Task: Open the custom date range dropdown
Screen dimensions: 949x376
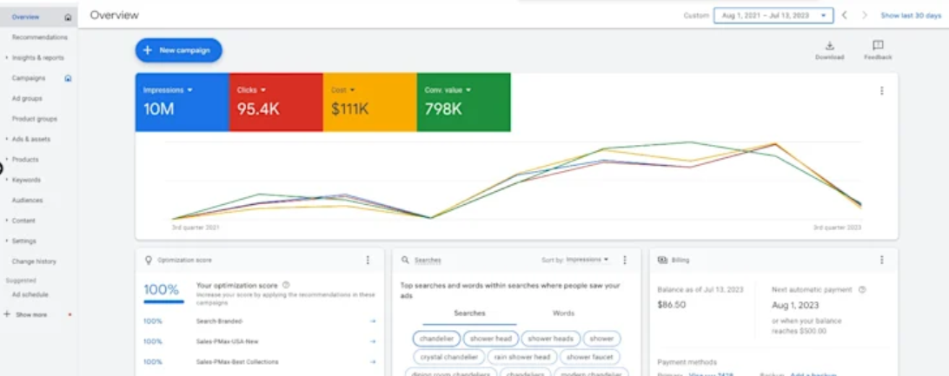Action: (773, 15)
